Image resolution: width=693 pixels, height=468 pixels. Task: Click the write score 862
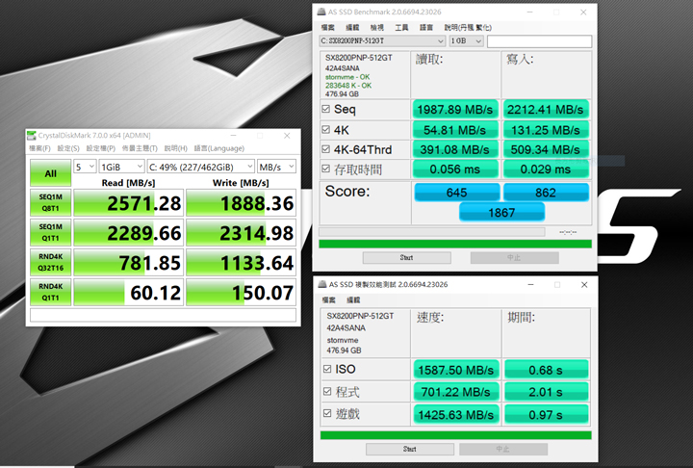click(546, 193)
